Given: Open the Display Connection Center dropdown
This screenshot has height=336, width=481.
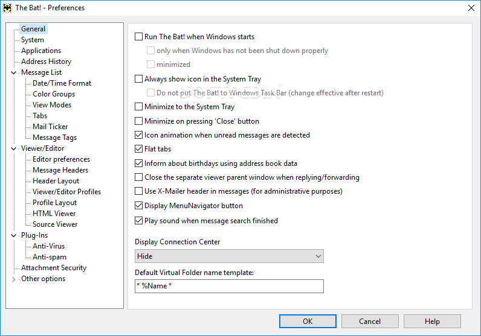Looking at the screenshot, I should click(x=229, y=256).
